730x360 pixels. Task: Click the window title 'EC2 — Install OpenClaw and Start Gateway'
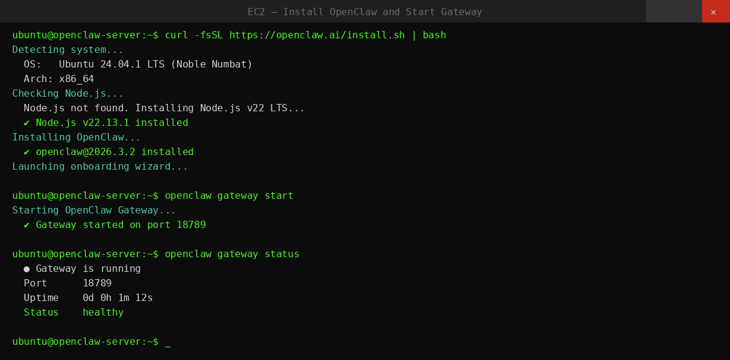[x=364, y=12]
